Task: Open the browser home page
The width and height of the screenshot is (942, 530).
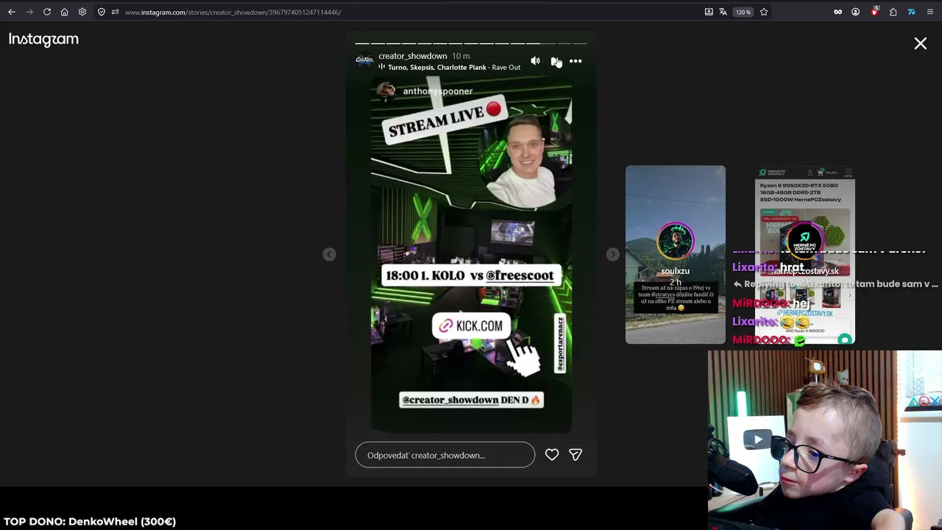Action: [x=64, y=12]
